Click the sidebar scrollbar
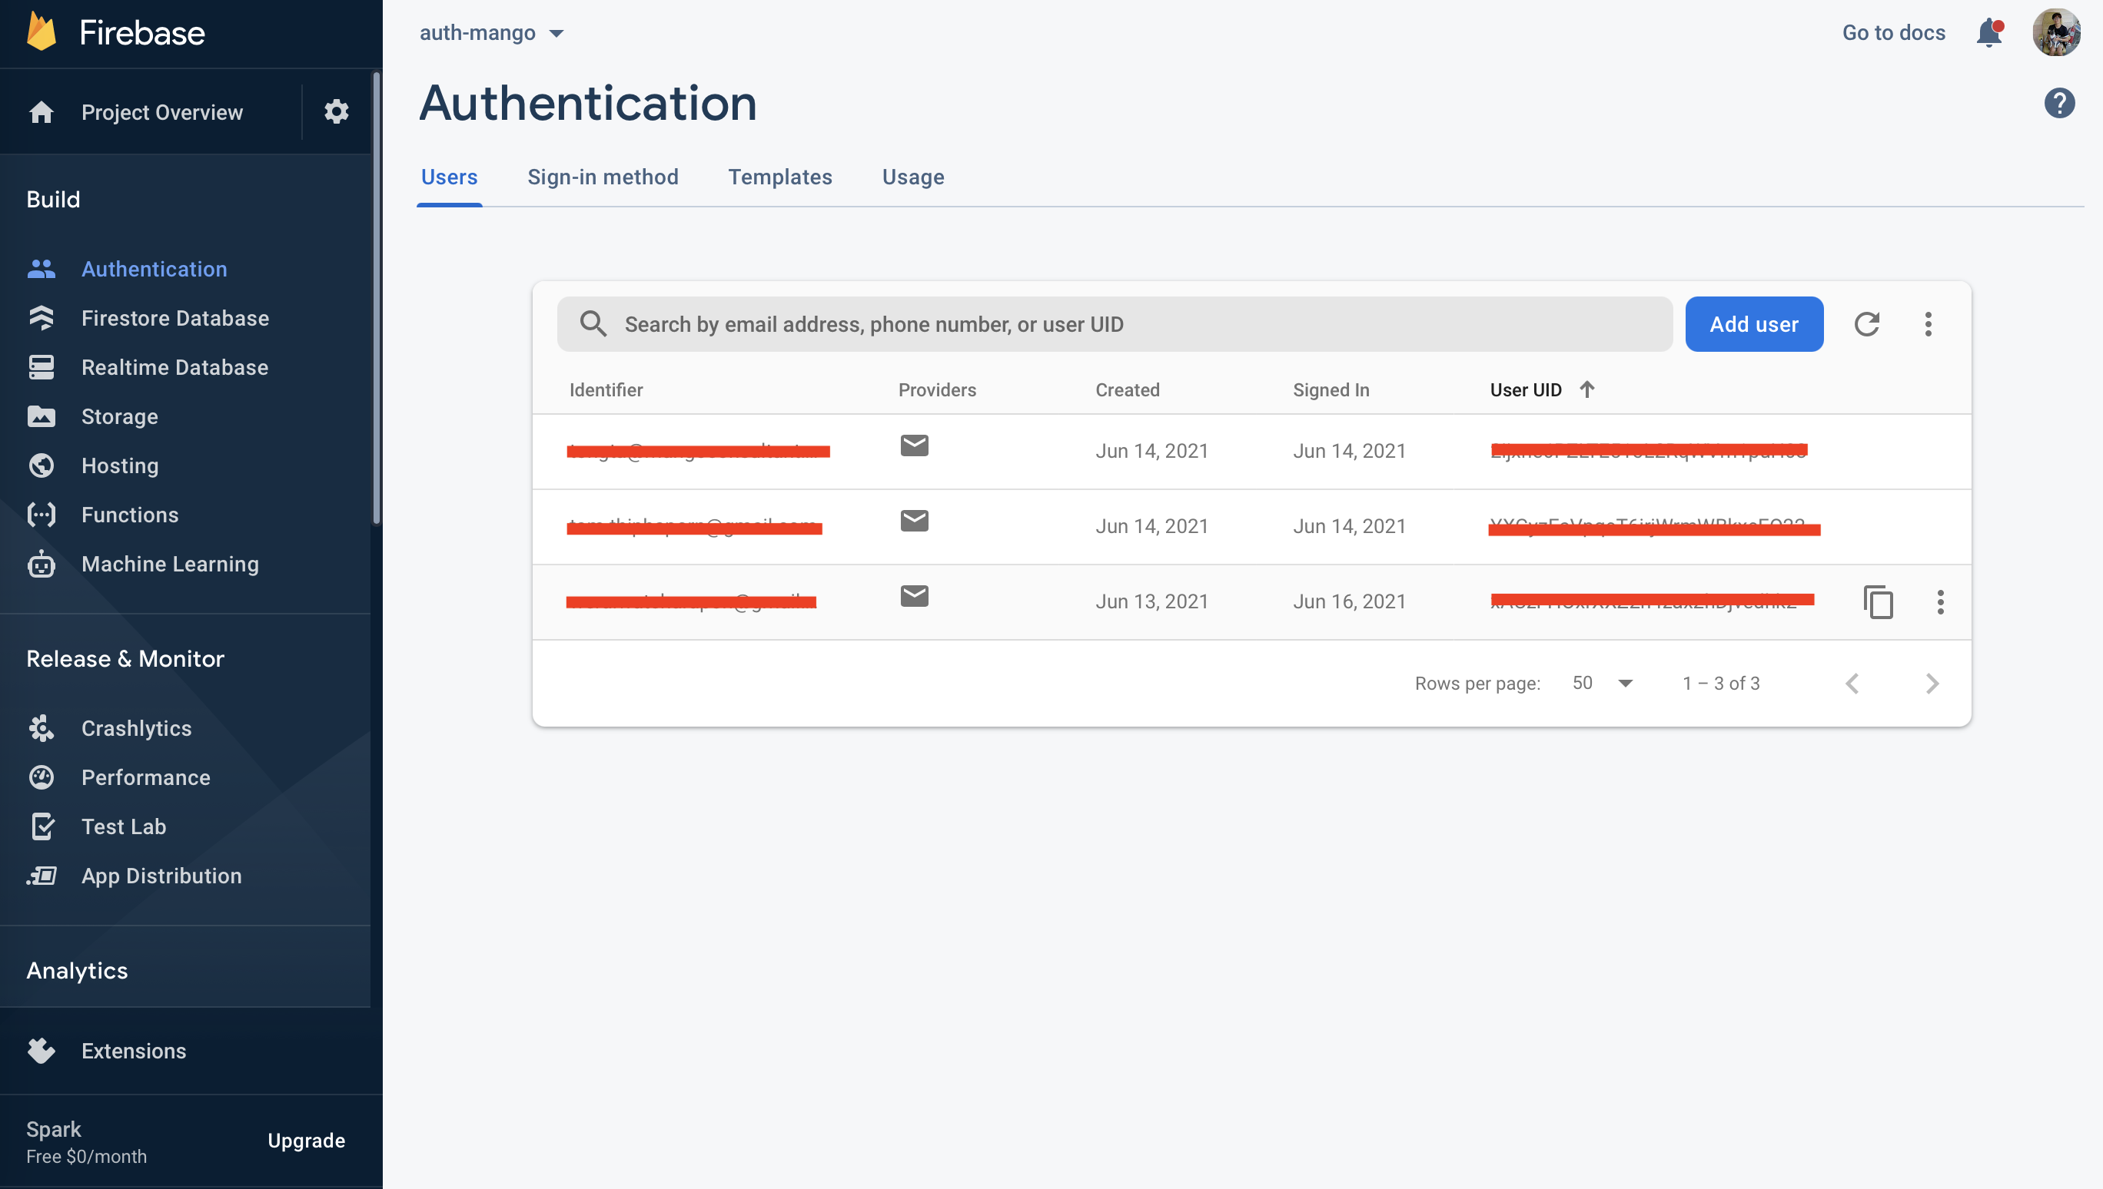 (x=377, y=298)
